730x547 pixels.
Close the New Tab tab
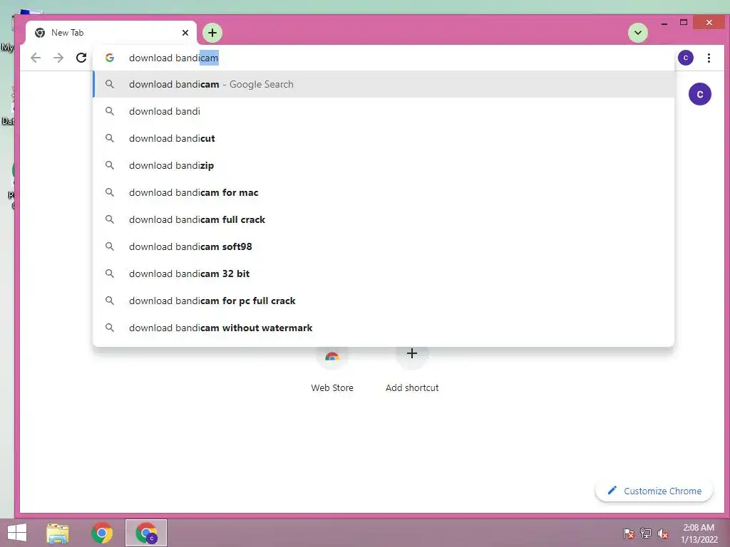point(185,33)
